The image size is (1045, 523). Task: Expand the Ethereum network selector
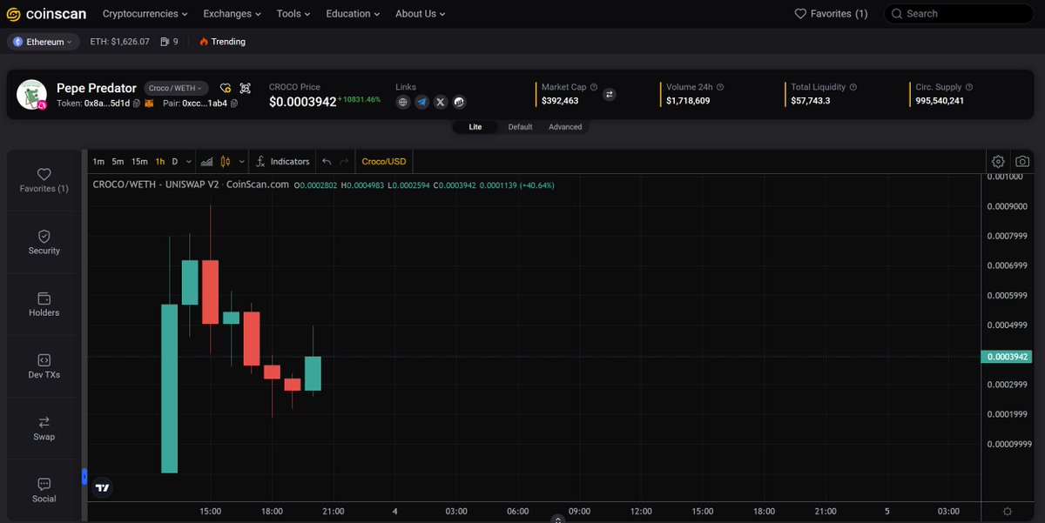(43, 42)
